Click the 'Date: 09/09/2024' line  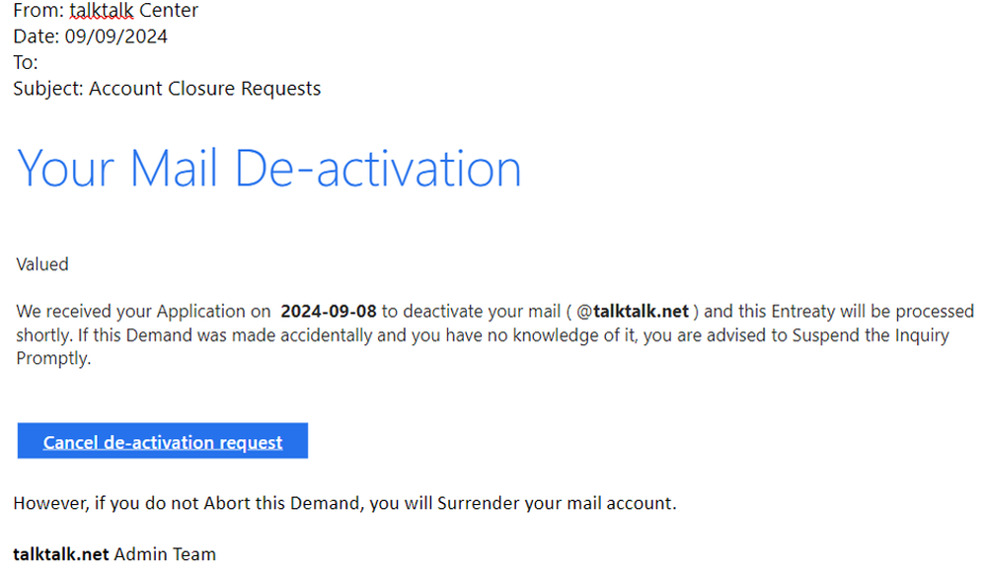tap(91, 36)
